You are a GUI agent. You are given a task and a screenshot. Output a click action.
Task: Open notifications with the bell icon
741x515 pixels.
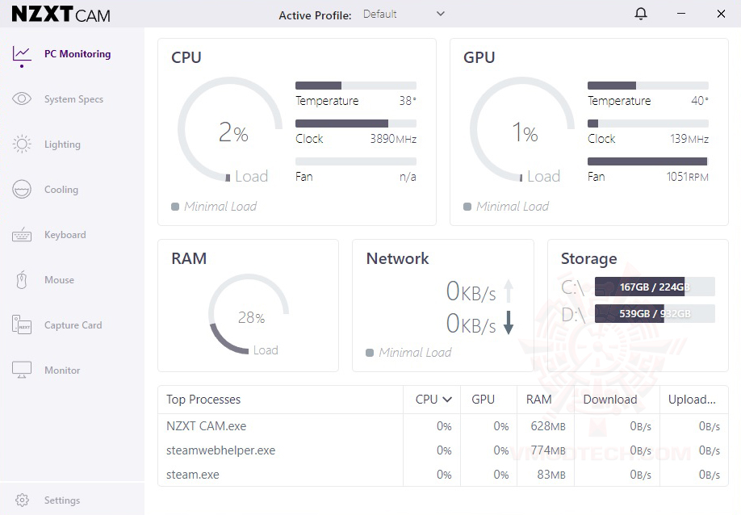coord(641,14)
